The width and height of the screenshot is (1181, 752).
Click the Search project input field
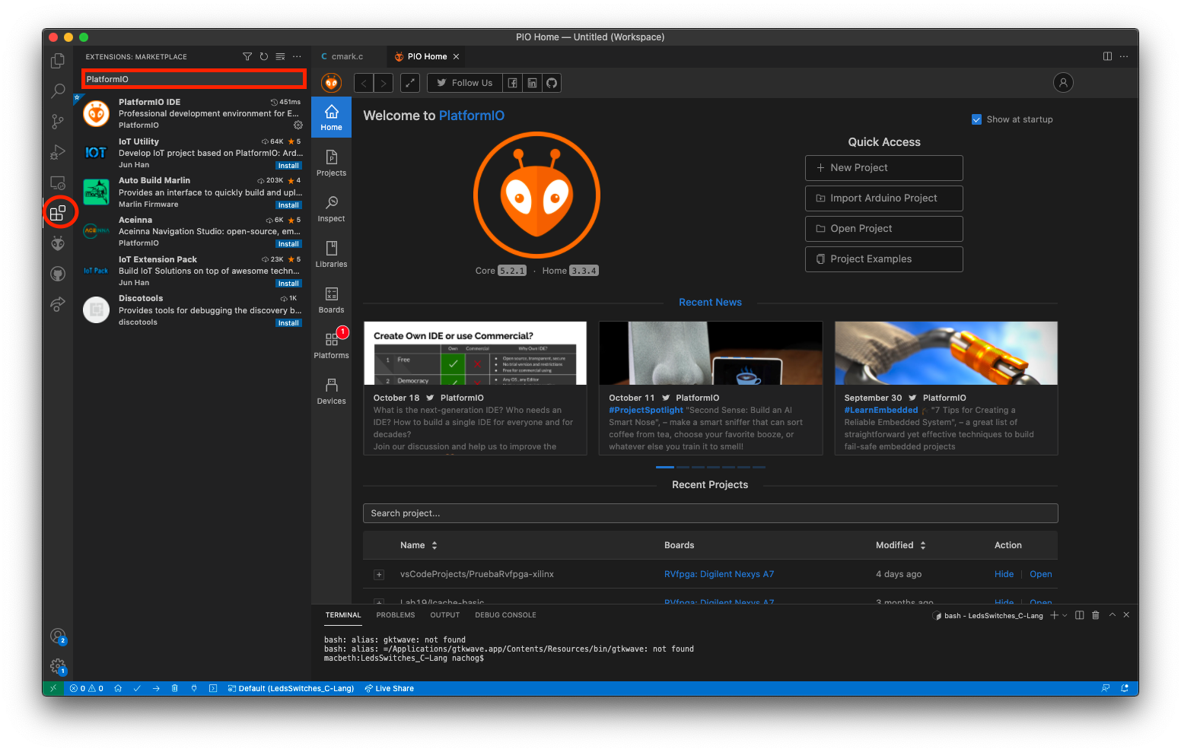[710, 513]
